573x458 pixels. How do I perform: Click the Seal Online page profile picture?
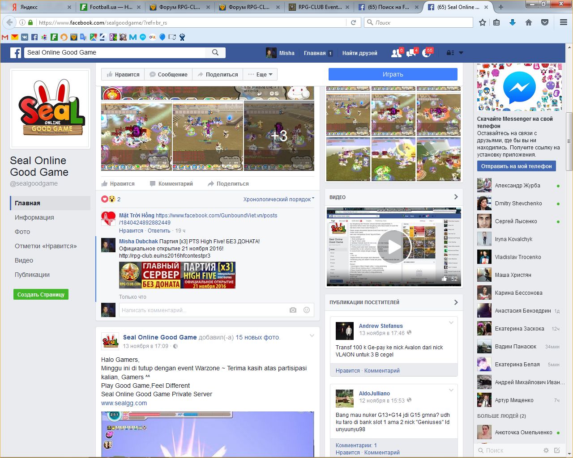[x=51, y=110]
